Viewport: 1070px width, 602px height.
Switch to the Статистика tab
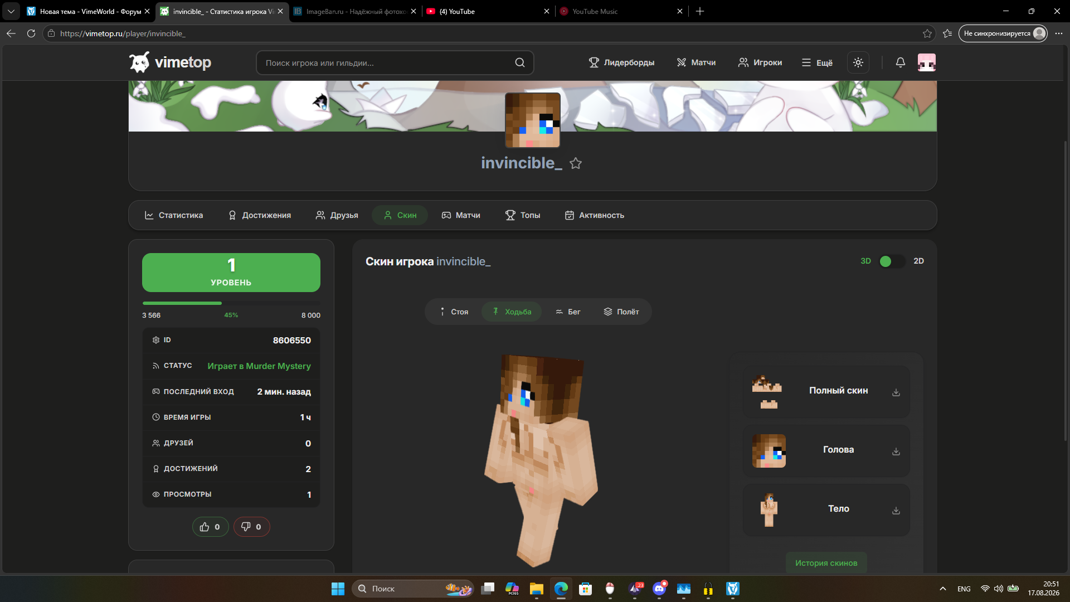[x=174, y=215]
